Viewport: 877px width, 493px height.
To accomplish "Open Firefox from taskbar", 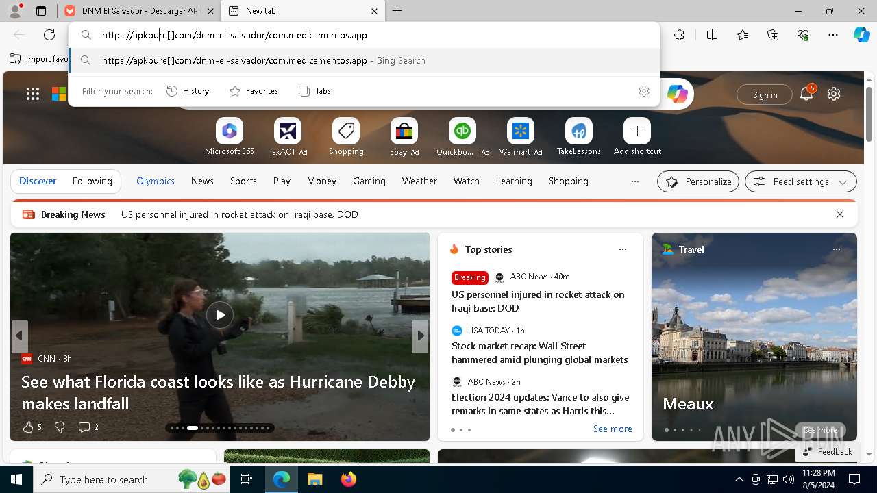I will tap(348, 479).
